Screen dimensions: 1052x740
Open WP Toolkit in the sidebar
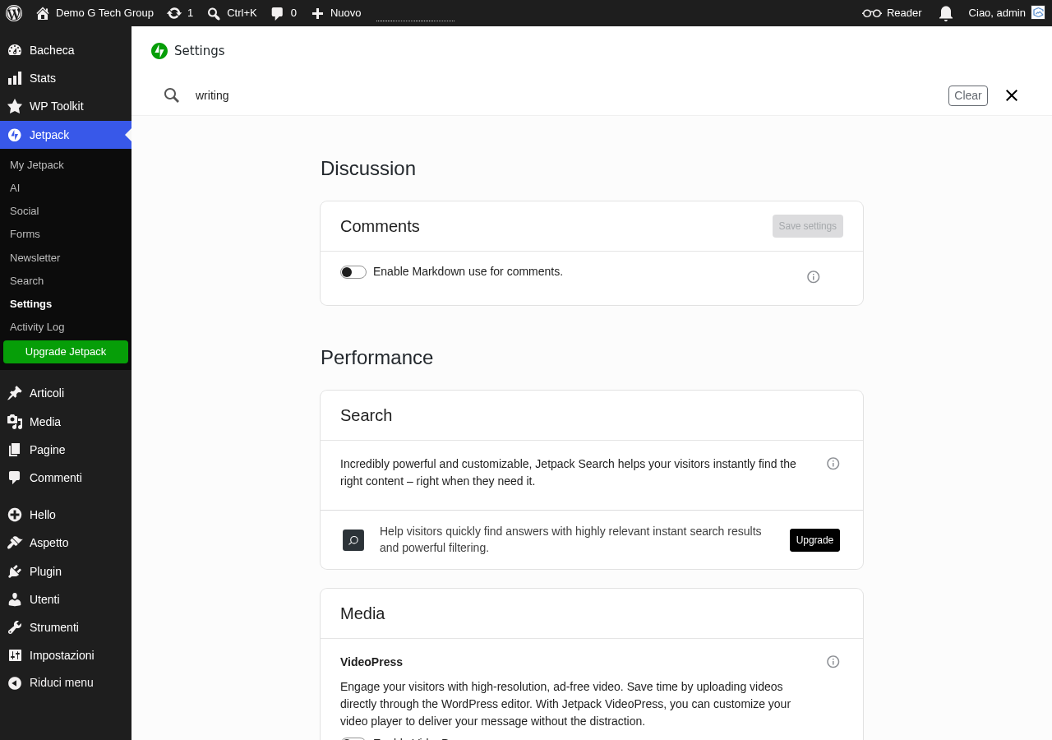click(x=66, y=106)
